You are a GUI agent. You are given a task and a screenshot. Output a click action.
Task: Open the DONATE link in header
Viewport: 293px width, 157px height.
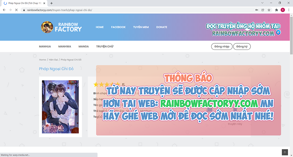162,27
